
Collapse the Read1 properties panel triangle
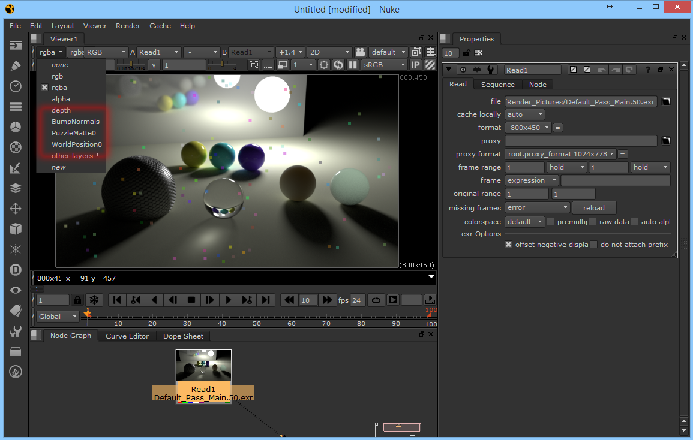(449, 70)
